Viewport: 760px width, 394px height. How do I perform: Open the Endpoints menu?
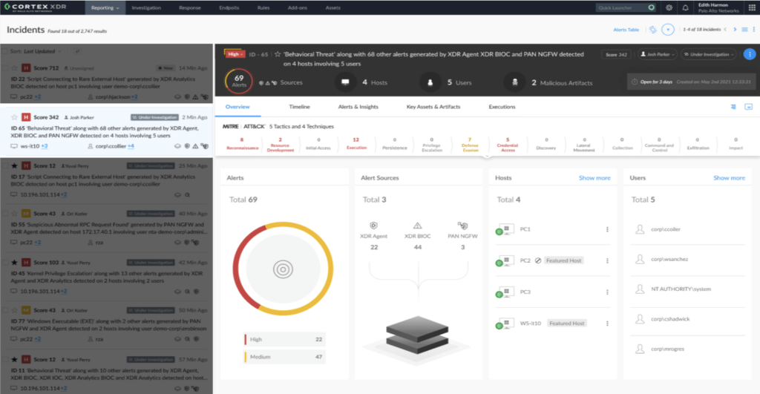[229, 7]
